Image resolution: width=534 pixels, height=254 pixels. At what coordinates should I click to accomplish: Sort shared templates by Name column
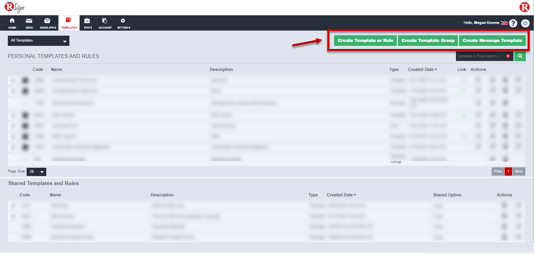55,195
